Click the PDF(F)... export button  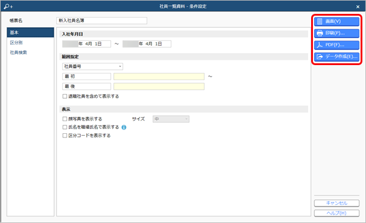(x=336, y=45)
